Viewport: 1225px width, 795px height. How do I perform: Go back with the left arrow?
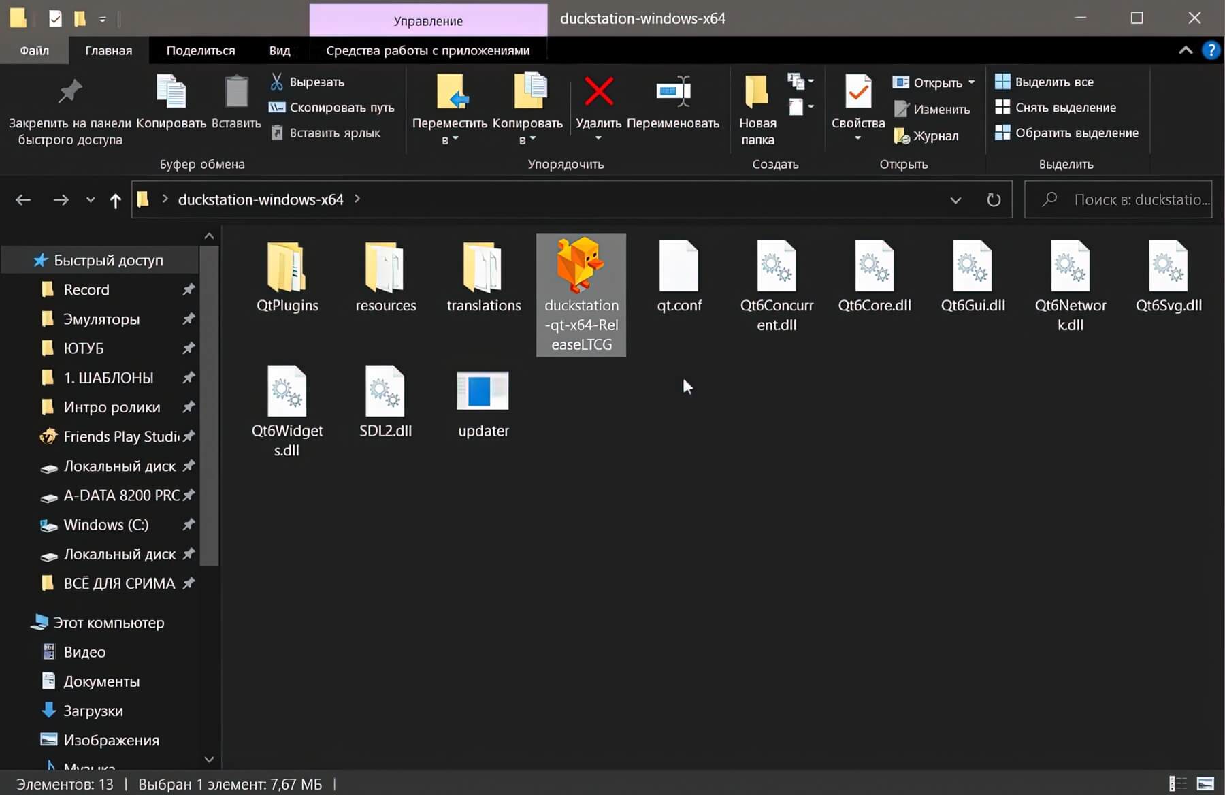23,199
